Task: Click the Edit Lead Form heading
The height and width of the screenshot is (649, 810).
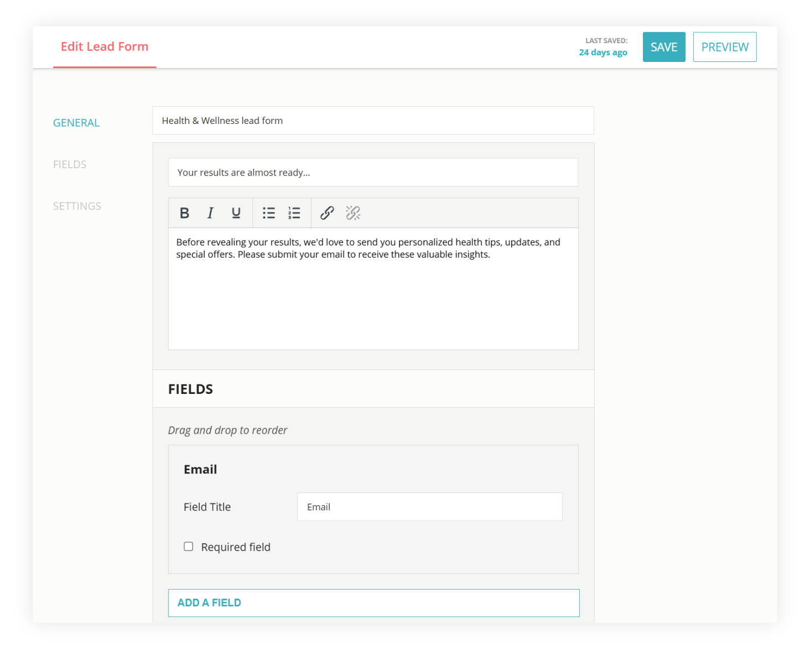Action: click(x=104, y=46)
